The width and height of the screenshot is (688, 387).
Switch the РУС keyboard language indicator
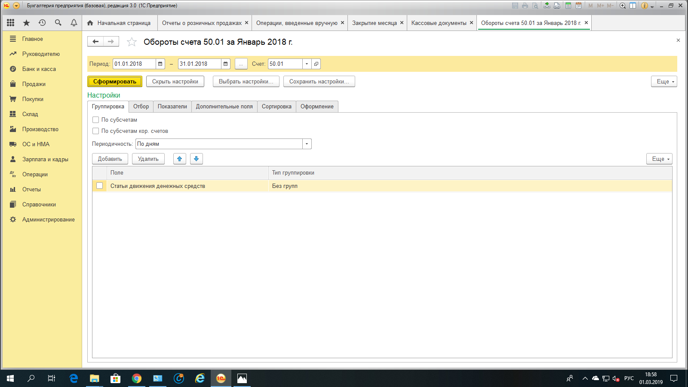[629, 378]
